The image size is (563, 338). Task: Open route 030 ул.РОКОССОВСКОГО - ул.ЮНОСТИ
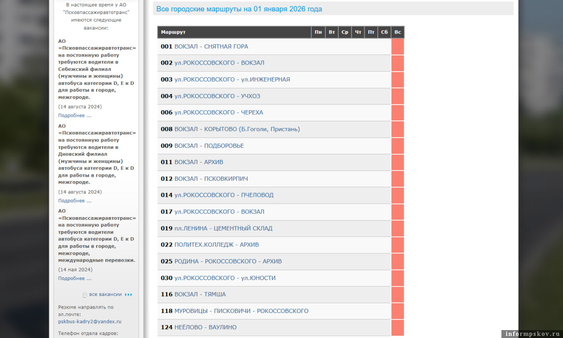pos(225,278)
